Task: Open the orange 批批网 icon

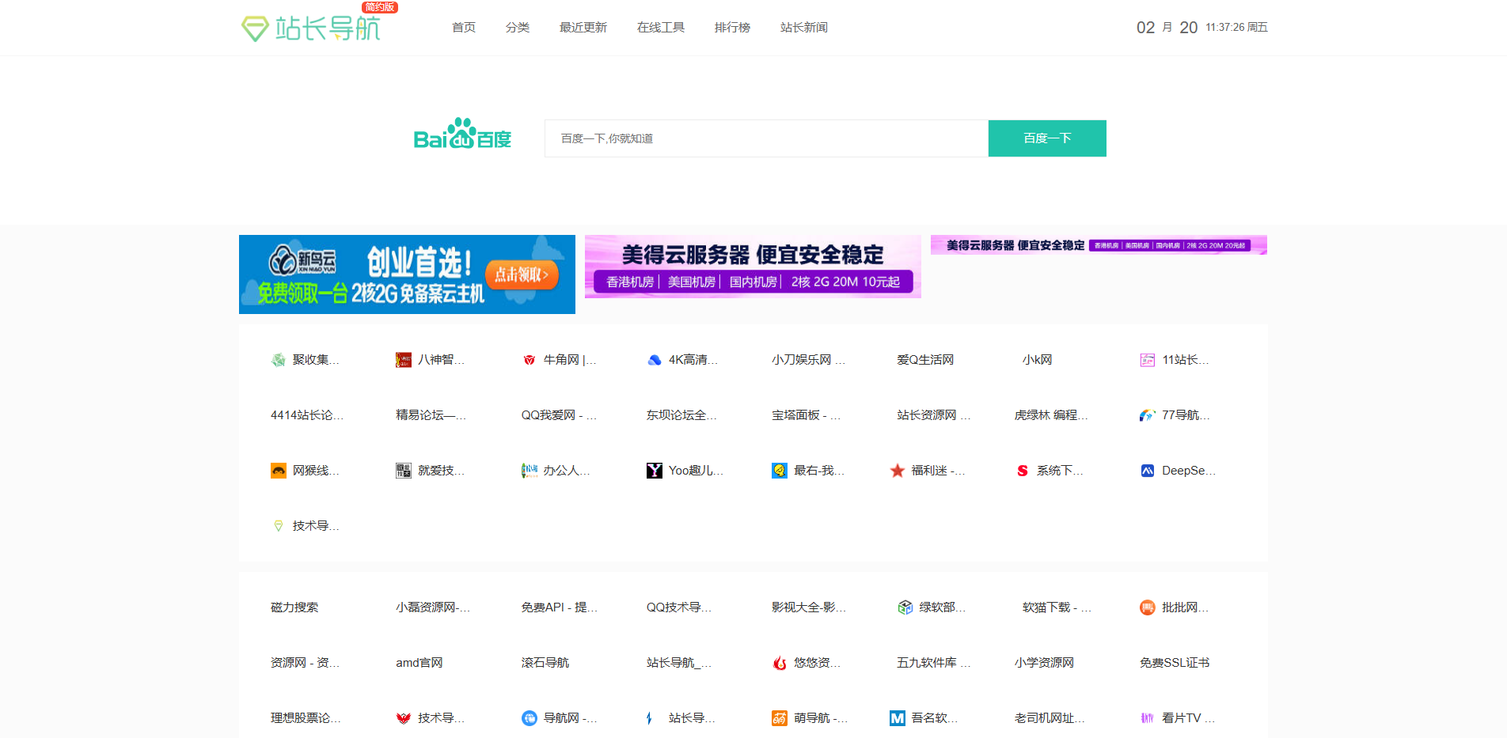Action: tap(1147, 607)
